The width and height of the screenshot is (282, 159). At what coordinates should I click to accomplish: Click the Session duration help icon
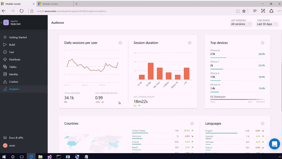pyautogui.click(x=189, y=43)
